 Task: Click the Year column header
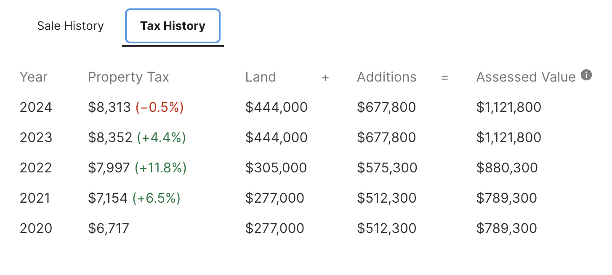(34, 77)
